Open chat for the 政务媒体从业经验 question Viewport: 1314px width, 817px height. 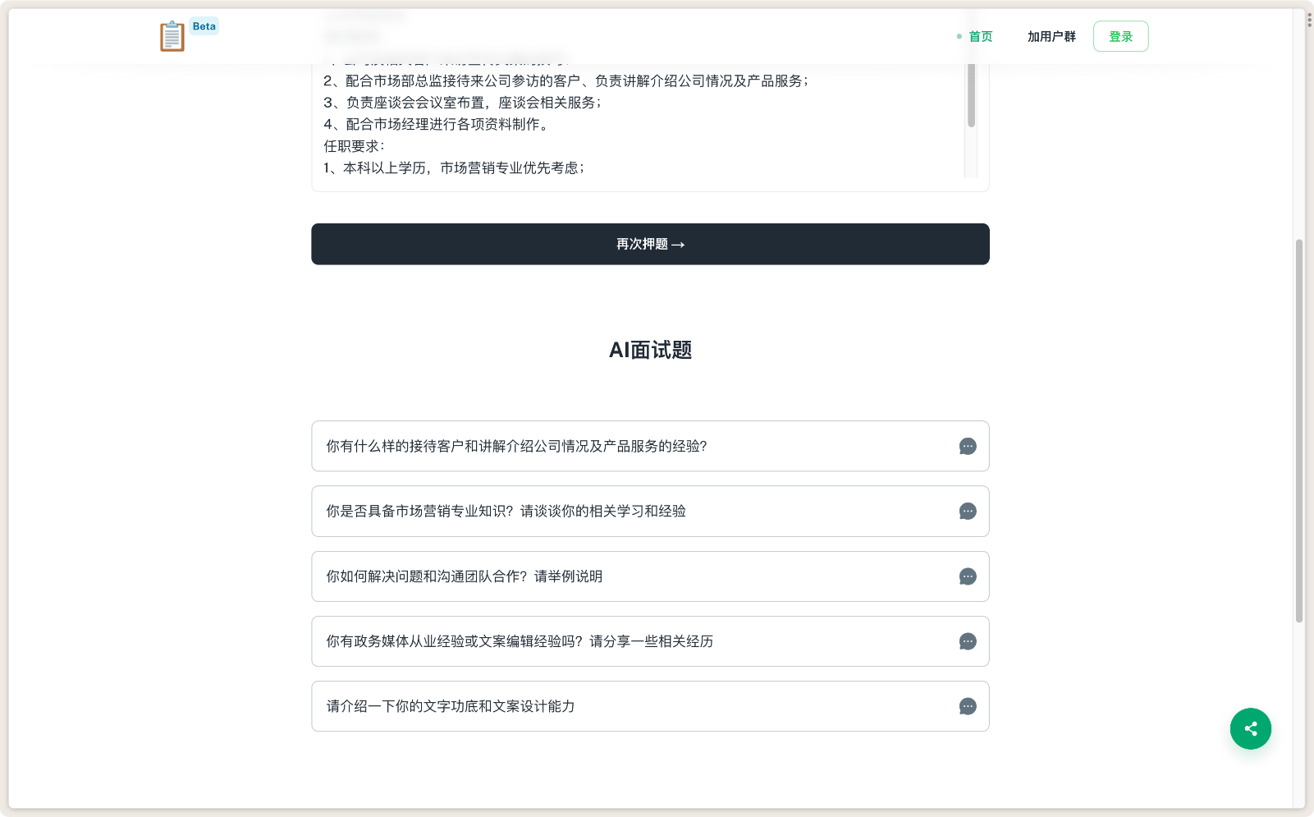(968, 641)
